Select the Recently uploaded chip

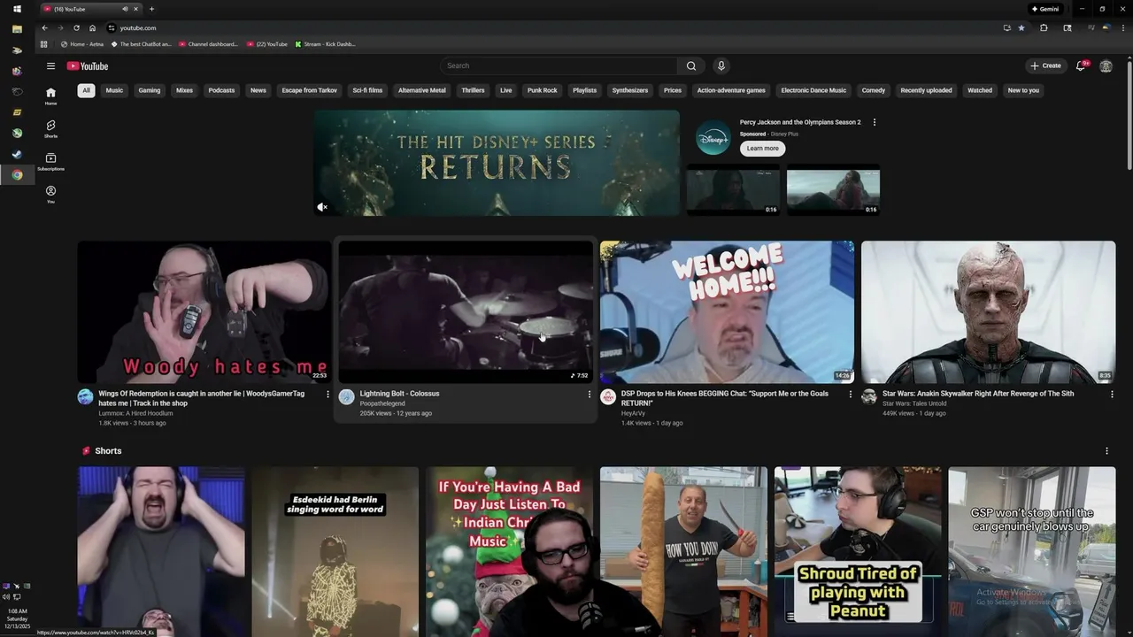click(x=926, y=90)
